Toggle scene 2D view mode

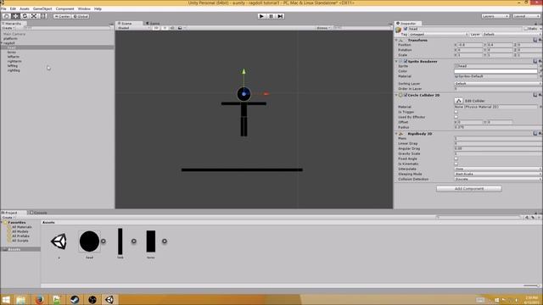click(x=156, y=28)
